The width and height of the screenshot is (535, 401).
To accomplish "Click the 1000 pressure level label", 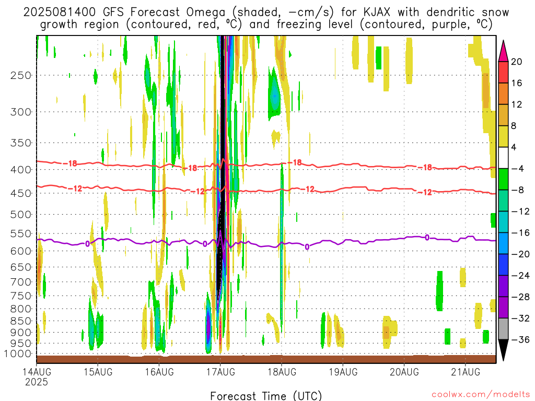I will pyautogui.click(x=18, y=354).
